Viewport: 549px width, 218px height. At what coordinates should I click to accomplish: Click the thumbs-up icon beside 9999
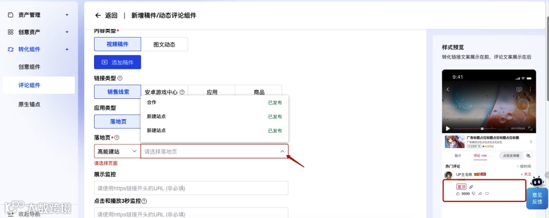pos(457,194)
